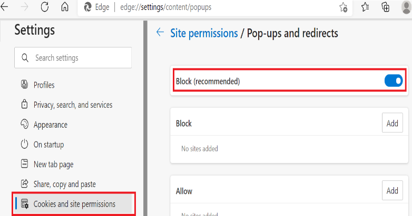Click the browser forward arrow
The image size is (412, 216).
[25, 8]
